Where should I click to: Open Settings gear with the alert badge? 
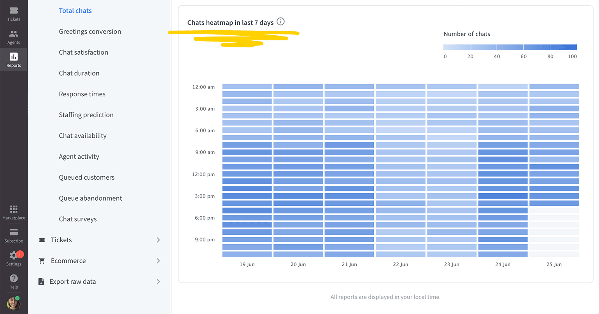tap(14, 255)
